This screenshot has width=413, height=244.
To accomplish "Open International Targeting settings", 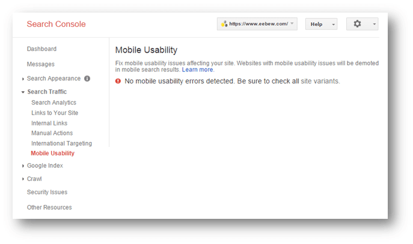I will click(62, 143).
